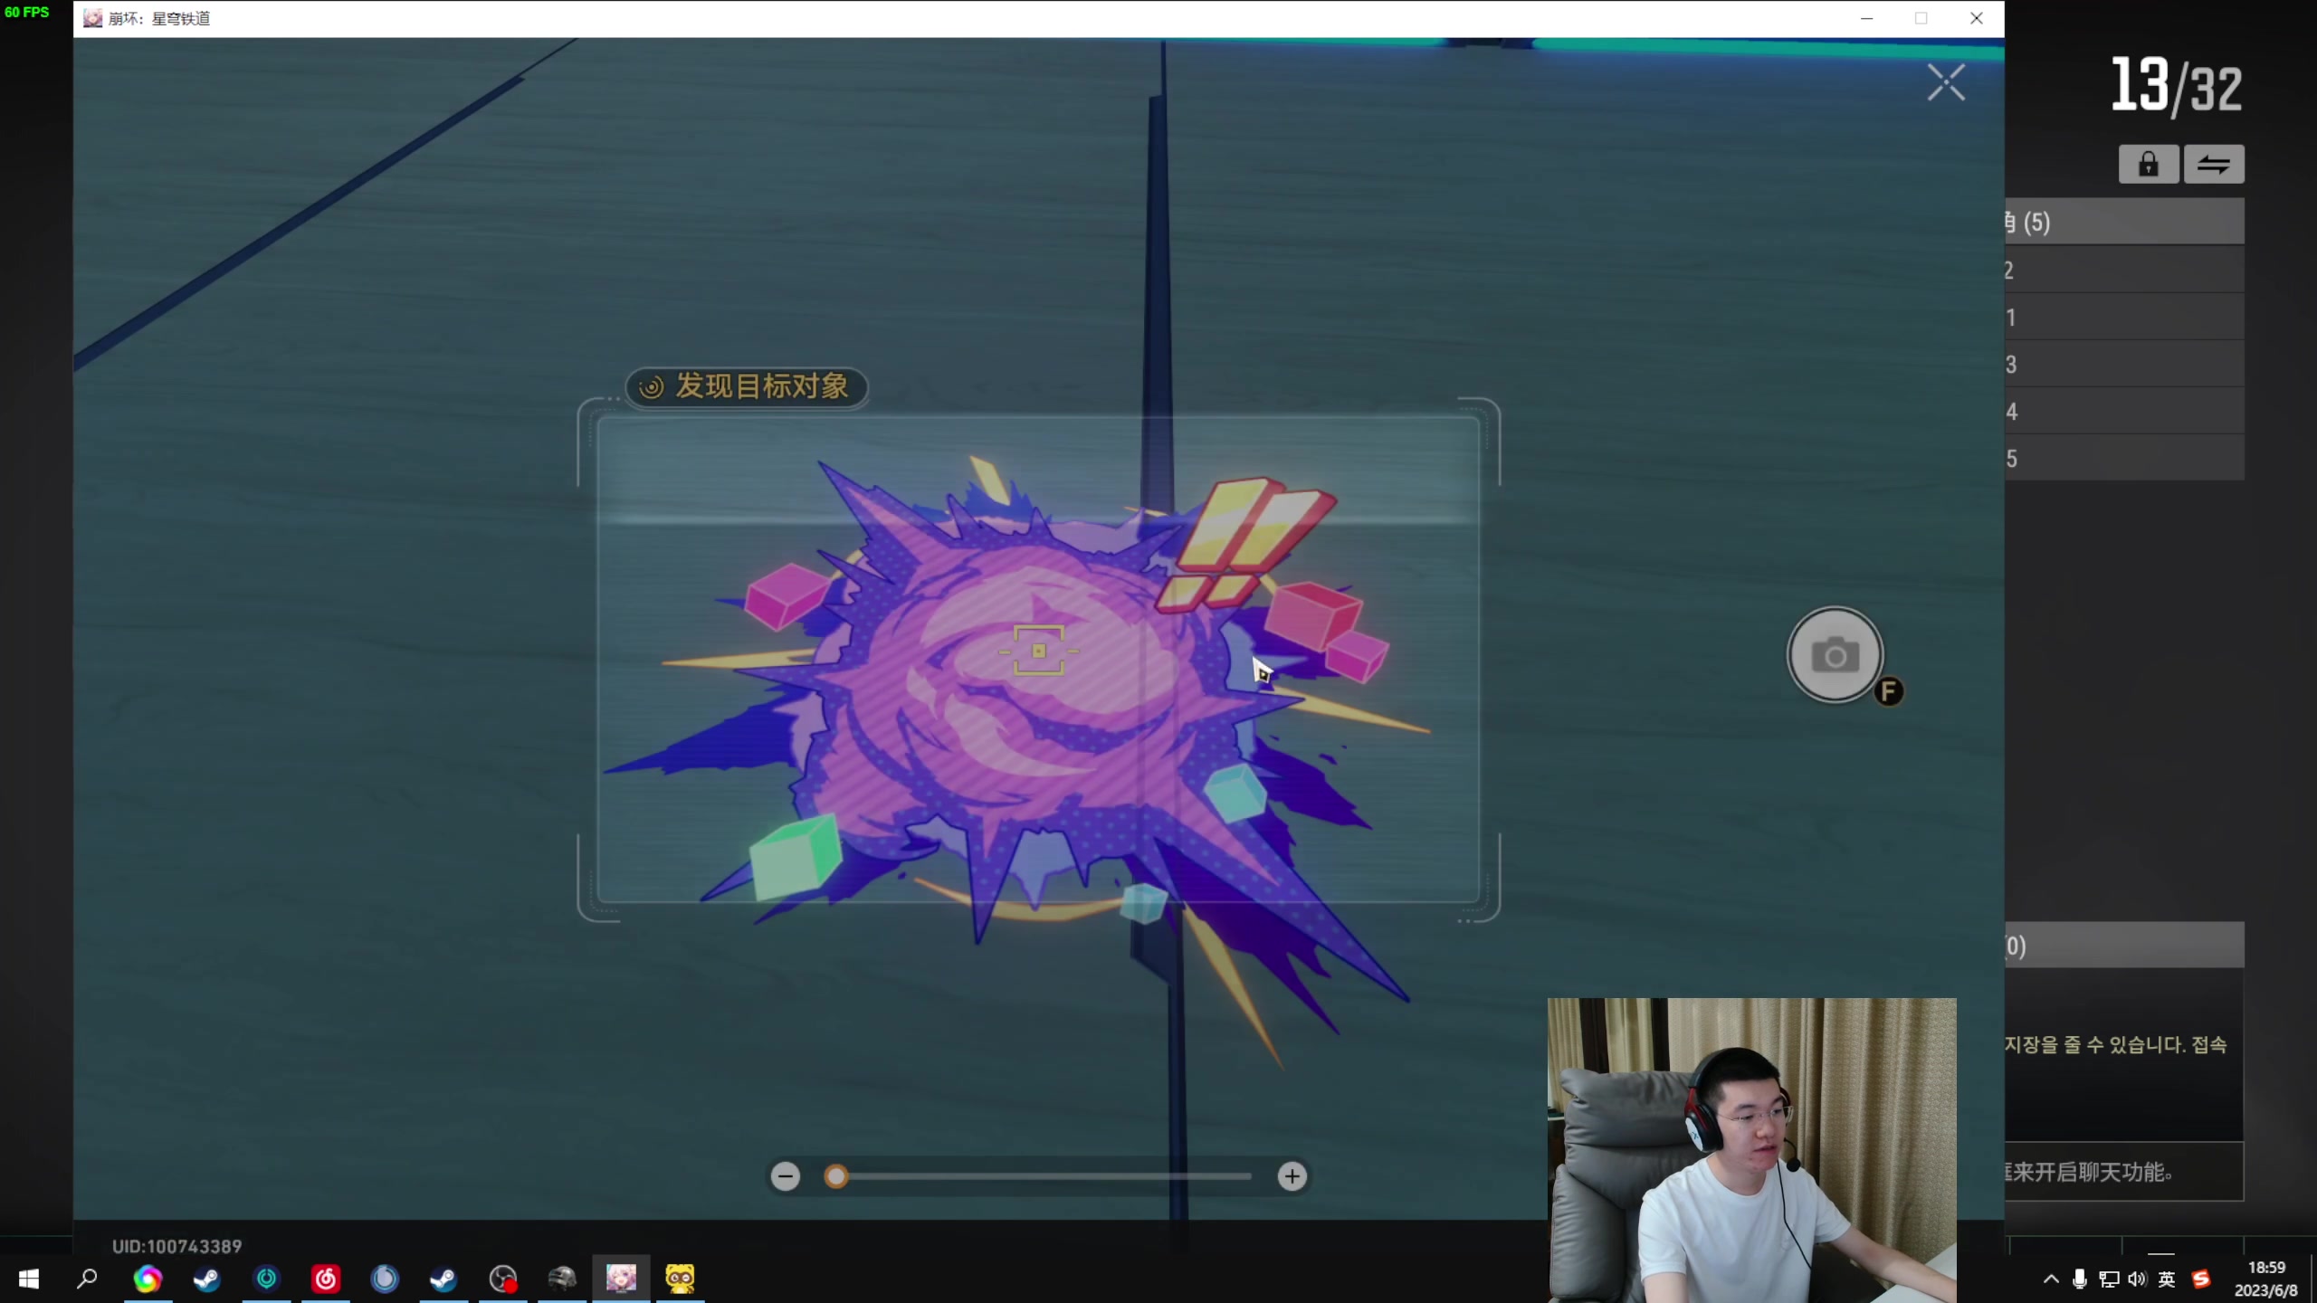Switch to Honkai Star Rail taskbar icon
This screenshot has width=2317, height=1303.
click(x=621, y=1279)
